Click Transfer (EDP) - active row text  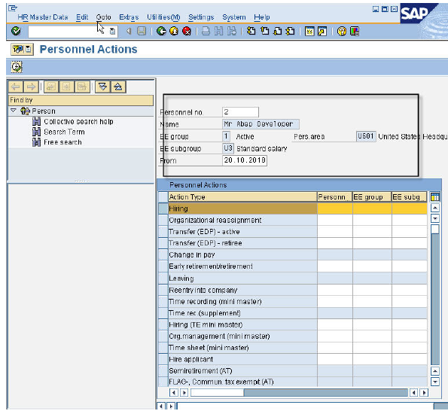click(204, 232)
